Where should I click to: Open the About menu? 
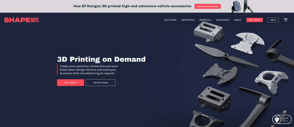coord(238,20)
